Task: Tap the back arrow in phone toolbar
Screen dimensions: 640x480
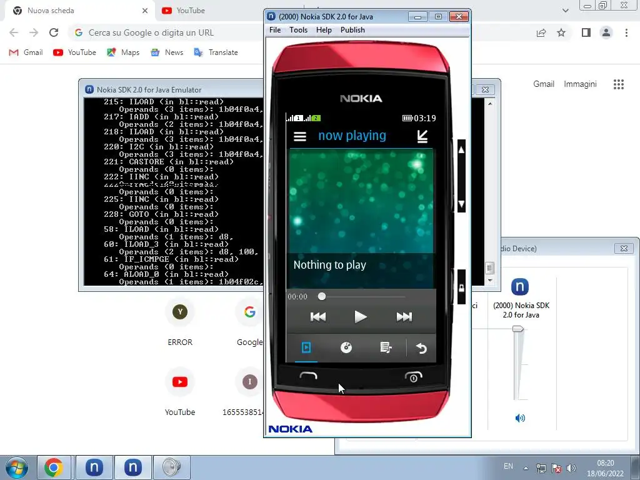Action: tap(421, 348)
